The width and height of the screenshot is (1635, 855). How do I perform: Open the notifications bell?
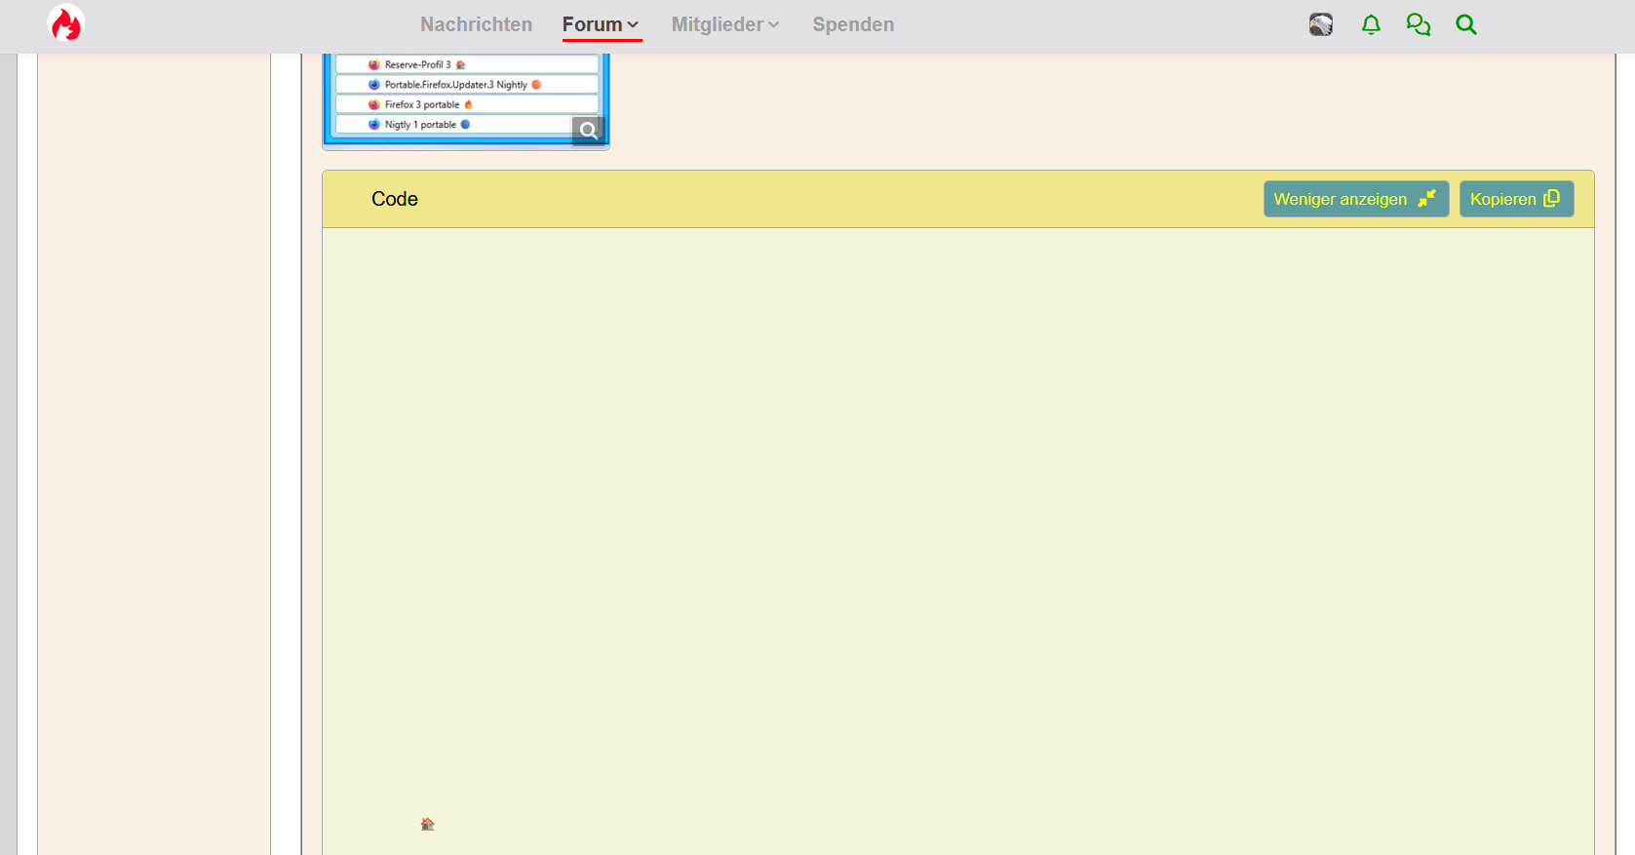[1371, 25]
